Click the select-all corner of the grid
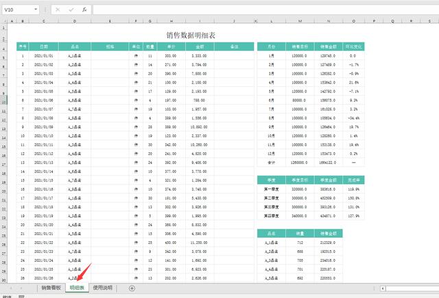The height and width of the screenshot is (298, 439). pos(3,22)
